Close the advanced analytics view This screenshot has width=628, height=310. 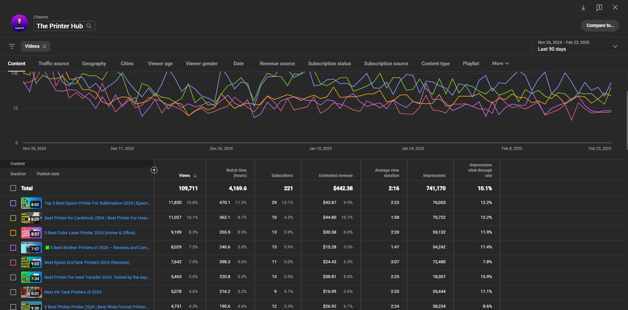tap(615, 7)
